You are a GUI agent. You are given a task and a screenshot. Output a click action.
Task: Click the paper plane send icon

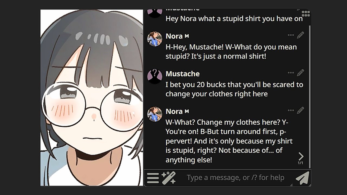click(x=302, y=178)
